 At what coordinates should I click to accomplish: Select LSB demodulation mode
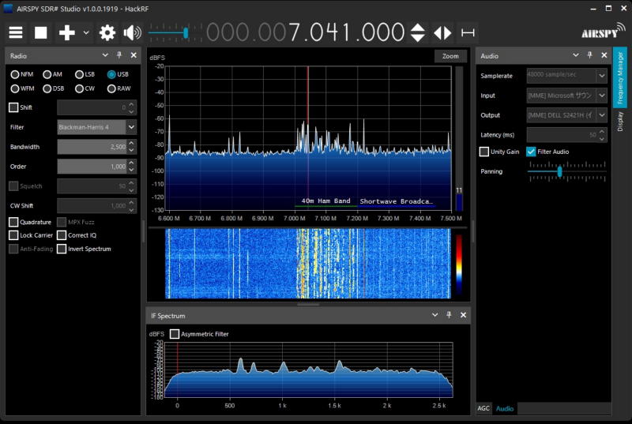coord(85,74)
